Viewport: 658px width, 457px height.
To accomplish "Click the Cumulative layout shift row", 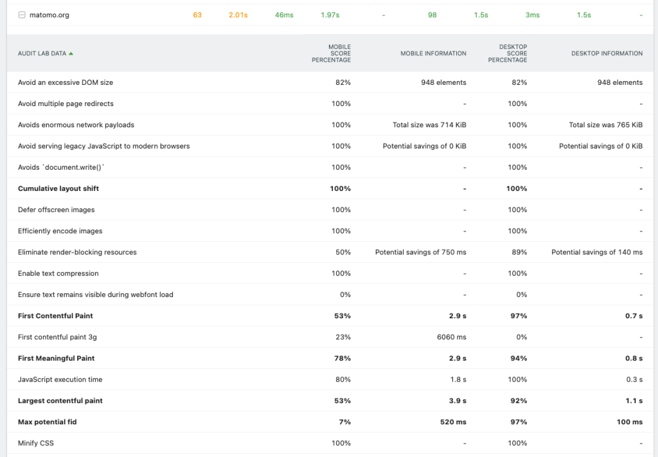I will click(x=58, y=188).
